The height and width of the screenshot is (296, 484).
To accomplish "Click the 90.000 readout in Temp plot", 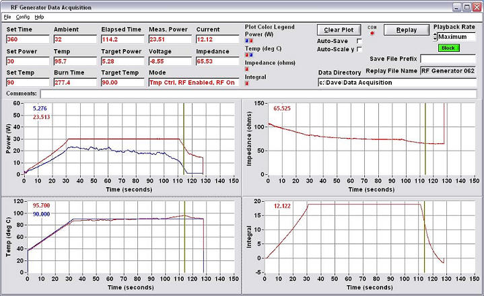I will [x=41, y=214].
